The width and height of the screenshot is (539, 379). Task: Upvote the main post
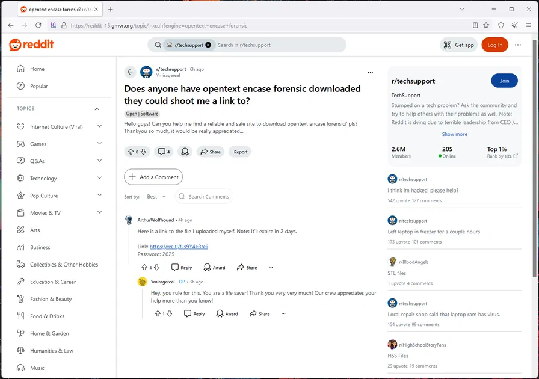click(131, 152)
